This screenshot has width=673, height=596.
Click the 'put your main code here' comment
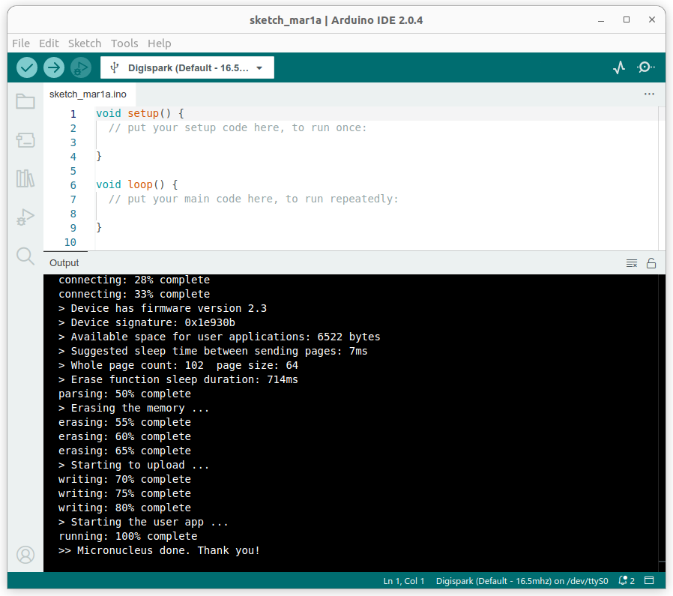coord(253,199)
